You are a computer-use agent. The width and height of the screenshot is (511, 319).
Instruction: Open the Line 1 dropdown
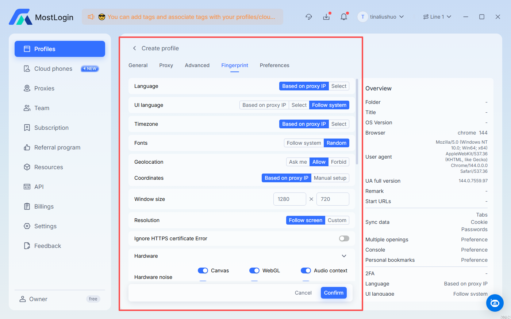[437, 17]
